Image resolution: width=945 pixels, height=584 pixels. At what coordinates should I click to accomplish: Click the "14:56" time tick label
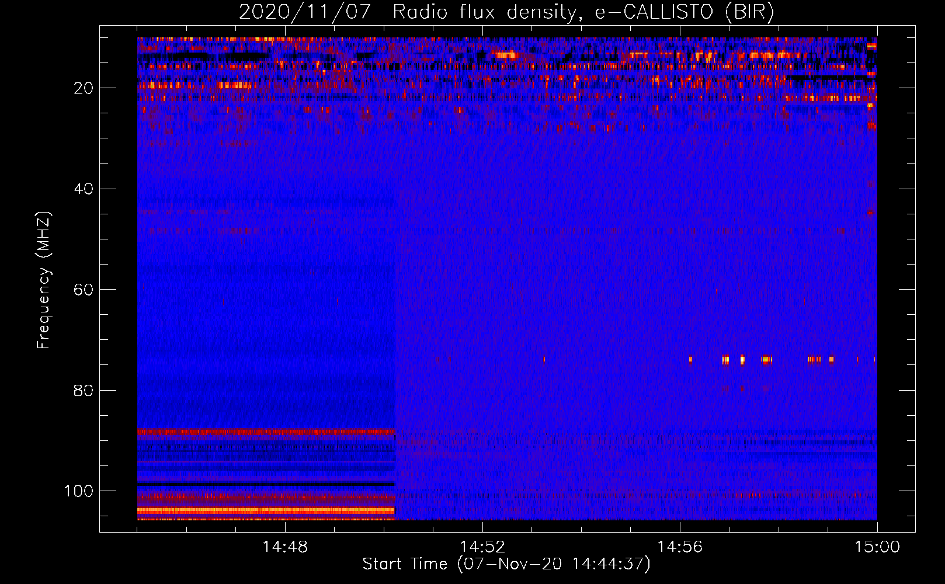tap(680, 547)
